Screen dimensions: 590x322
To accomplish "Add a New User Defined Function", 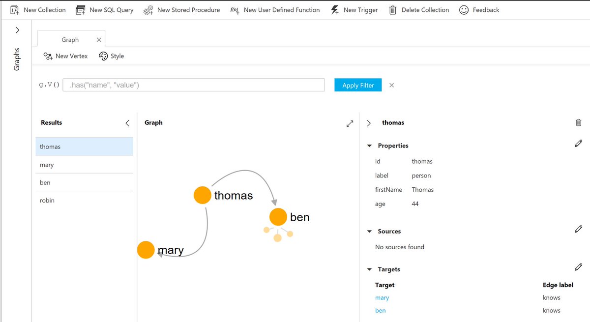I will tap(275, 10).
